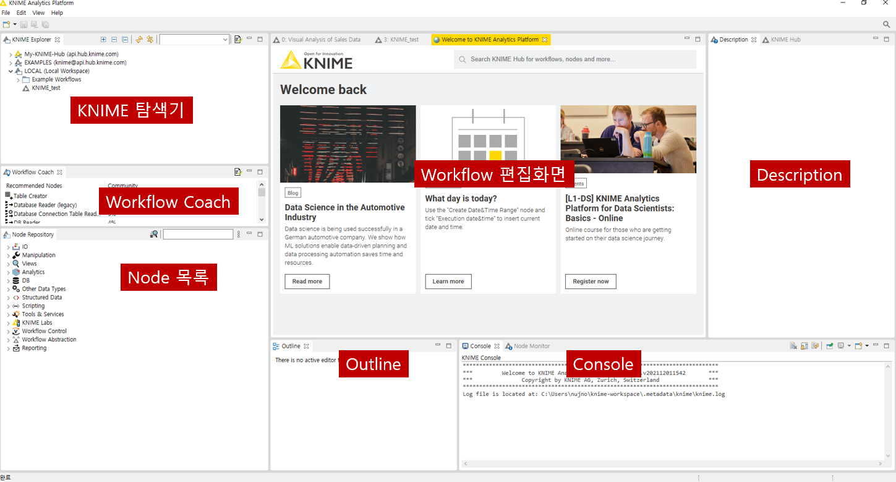Open the Workflow Coach preferences icon
896x482 pixels.
pyautogui.click(x=237, y=172)
